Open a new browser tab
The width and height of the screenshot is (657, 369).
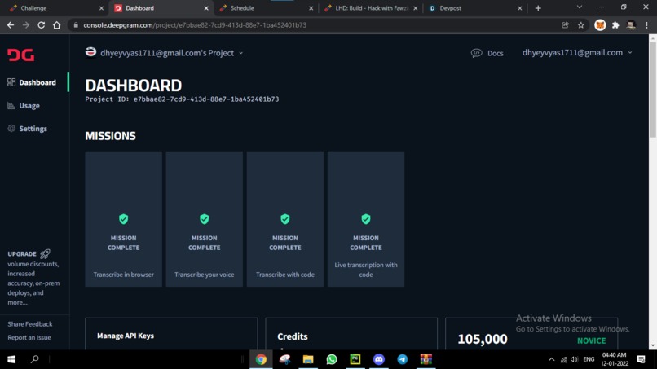point(538,8)
